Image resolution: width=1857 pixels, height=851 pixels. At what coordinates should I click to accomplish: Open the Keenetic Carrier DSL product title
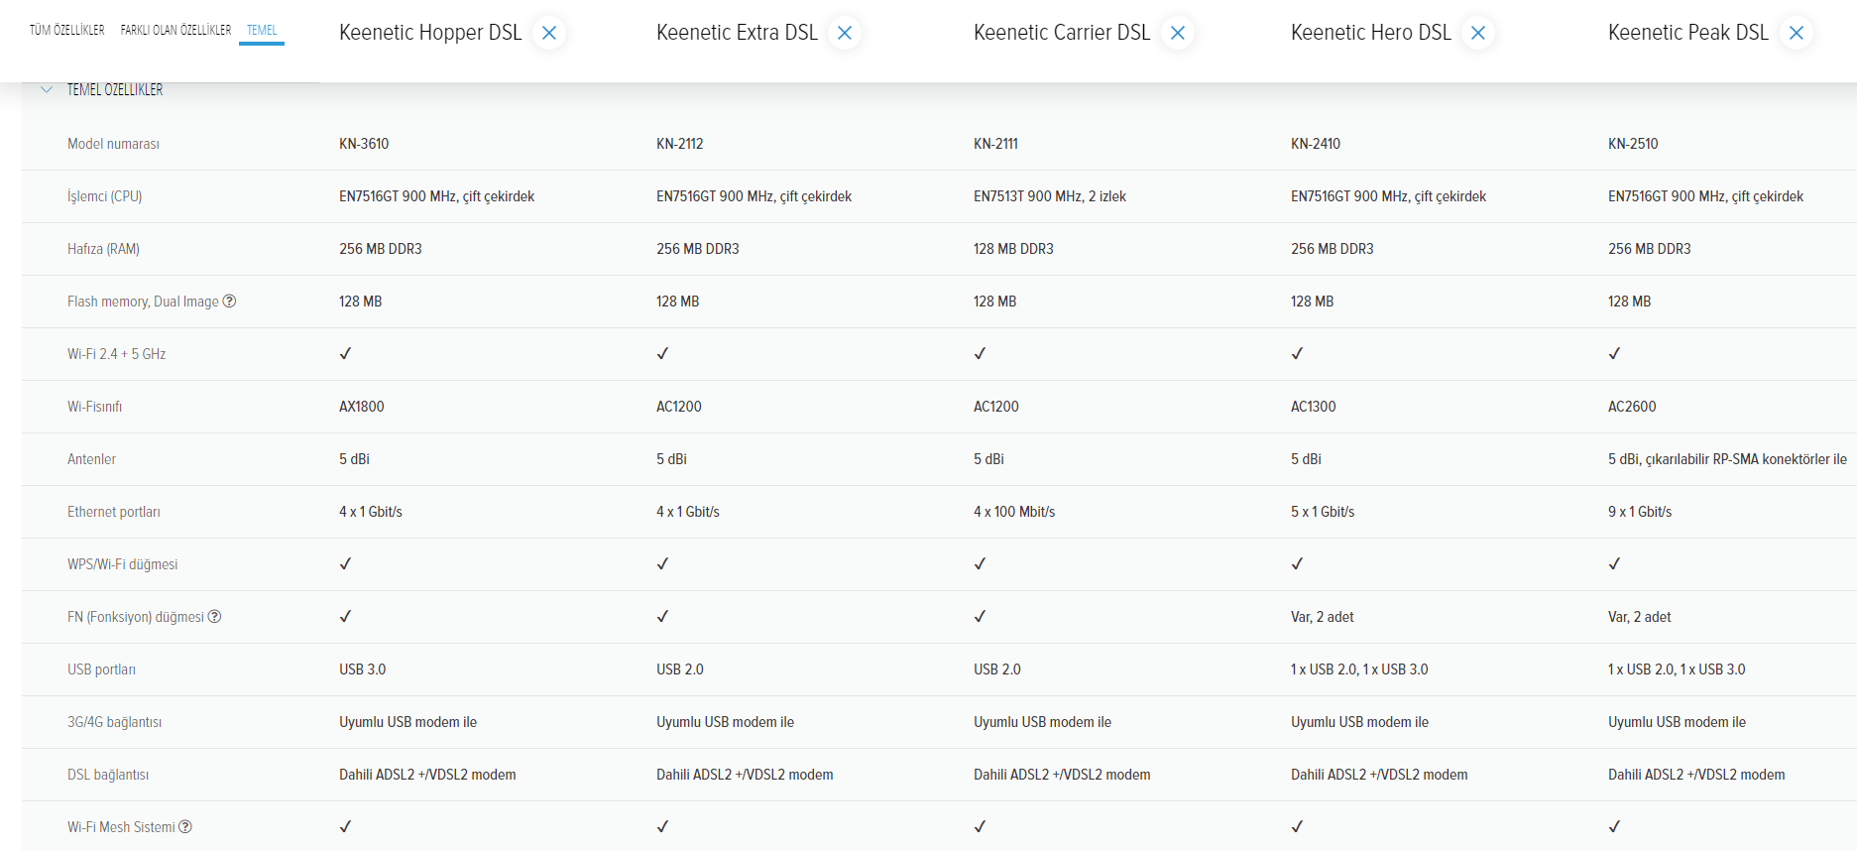(x=1062, y=33)
